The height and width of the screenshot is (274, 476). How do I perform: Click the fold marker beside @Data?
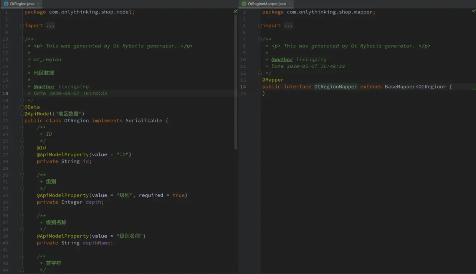click(22, 107)
